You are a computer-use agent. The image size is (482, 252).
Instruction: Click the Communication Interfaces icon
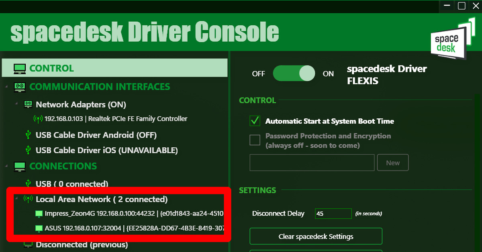[x=20, y=87]
